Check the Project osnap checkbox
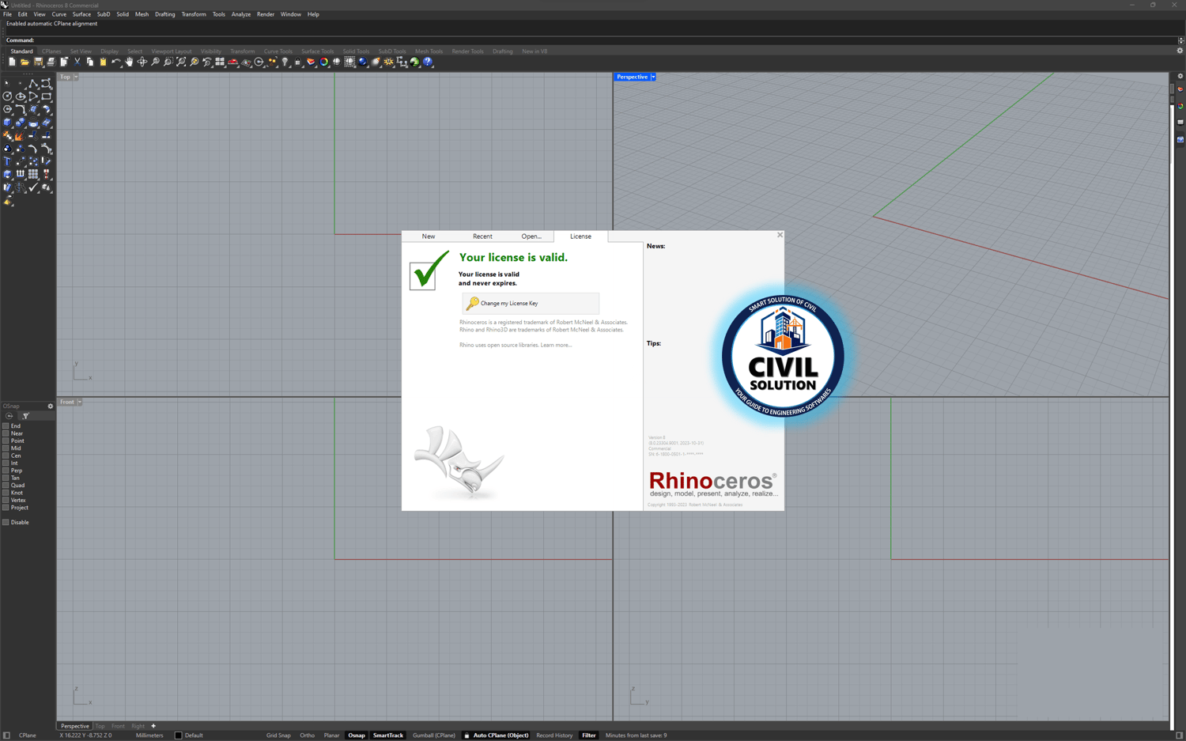1186x741 pixels. point(6,508)
